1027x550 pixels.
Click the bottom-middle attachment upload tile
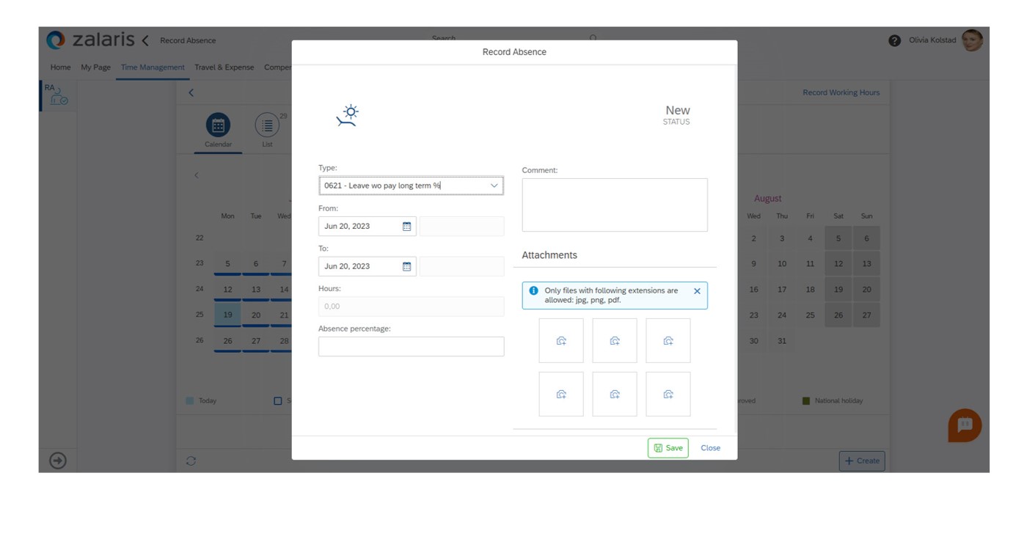tap(615, 395)
